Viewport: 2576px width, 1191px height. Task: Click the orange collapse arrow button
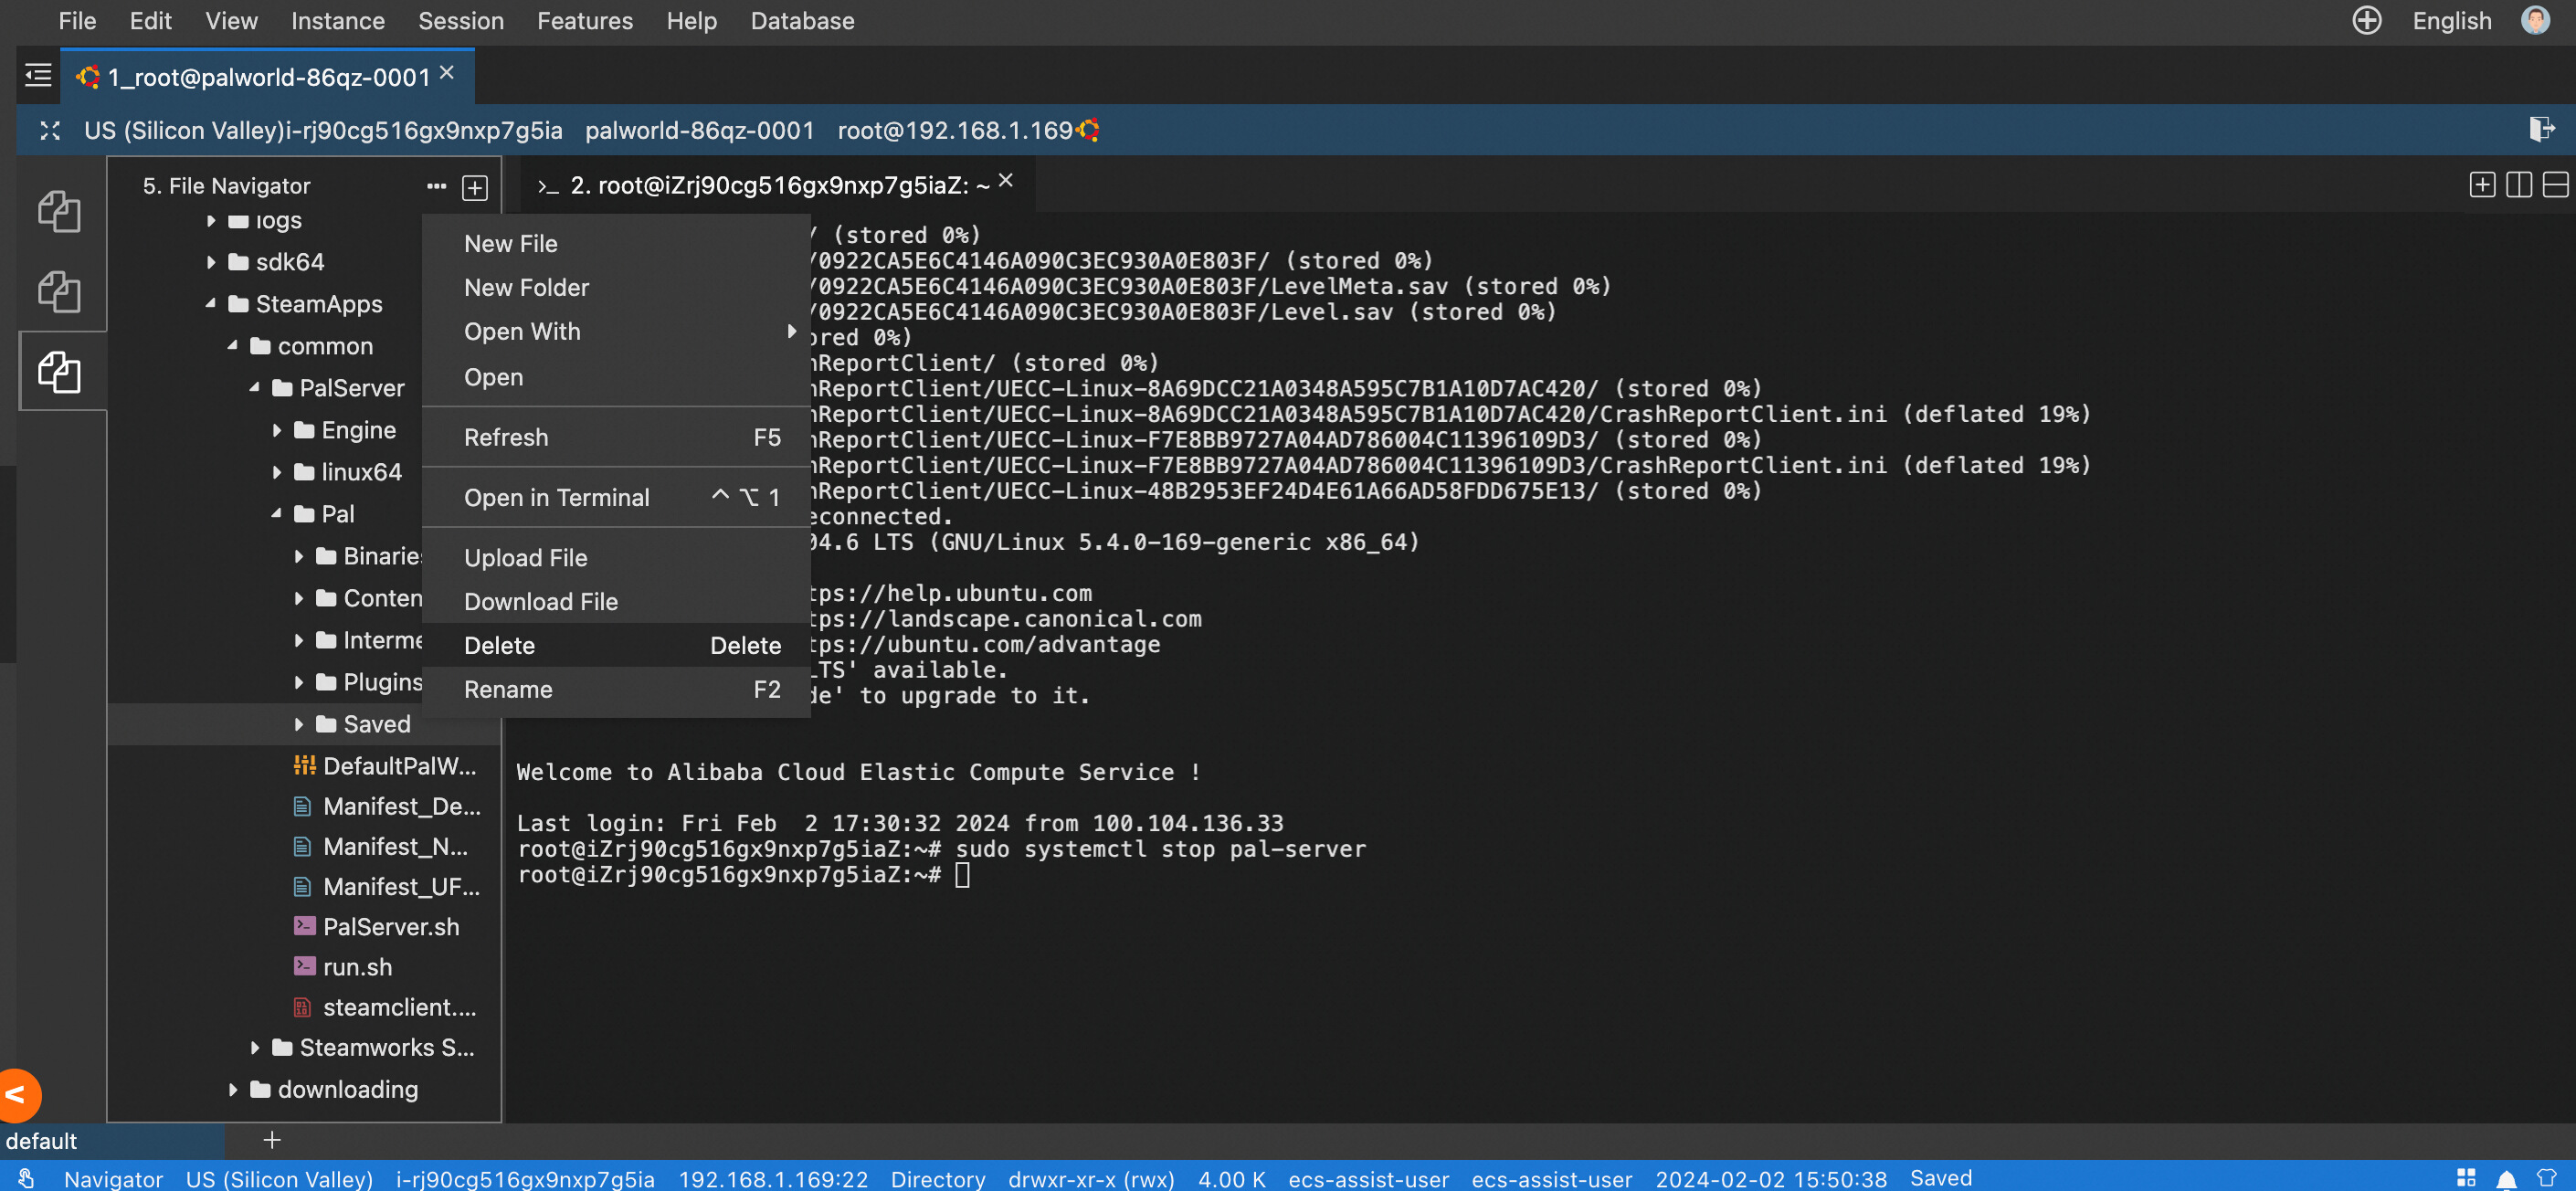pos(18,1095)
